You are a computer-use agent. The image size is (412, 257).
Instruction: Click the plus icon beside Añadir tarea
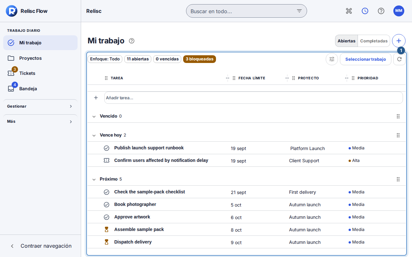pos(96,98)
